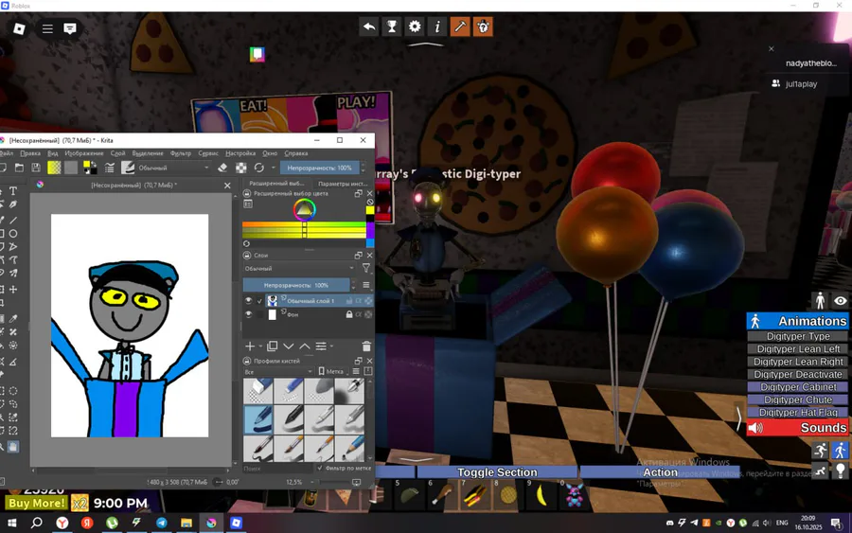Expand the reload preset dropdown arrow
Screen dimensions: 852x533
point(273,168)
